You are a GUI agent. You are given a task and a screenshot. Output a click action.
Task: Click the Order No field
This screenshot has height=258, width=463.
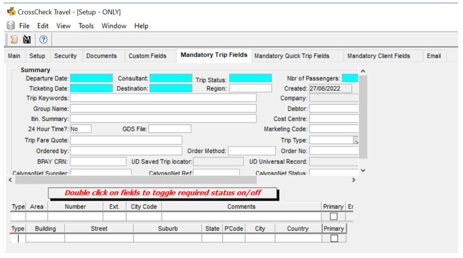click(334, 151)
